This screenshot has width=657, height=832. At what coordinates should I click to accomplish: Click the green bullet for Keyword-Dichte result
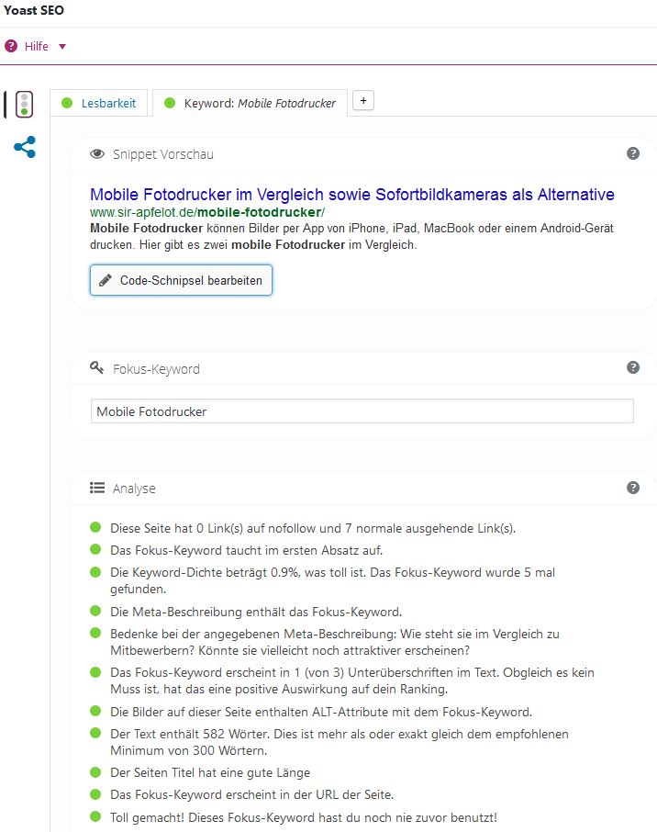pos(95,571)
